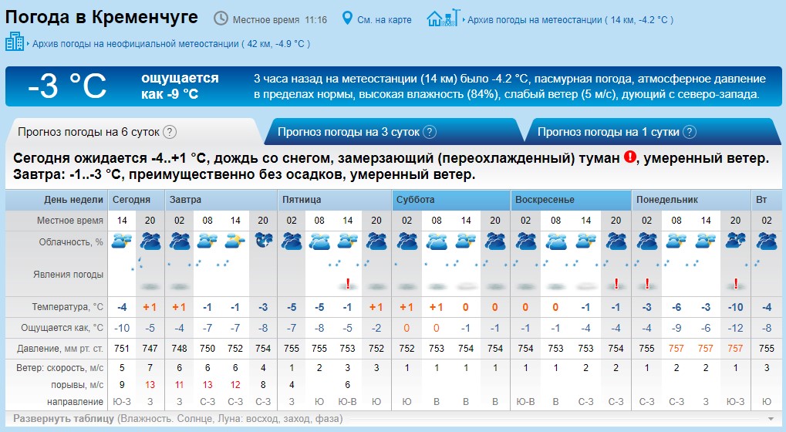Click the blue building icon for unofficial station
This screenshot has height=432, width=786.
point(15,42)
